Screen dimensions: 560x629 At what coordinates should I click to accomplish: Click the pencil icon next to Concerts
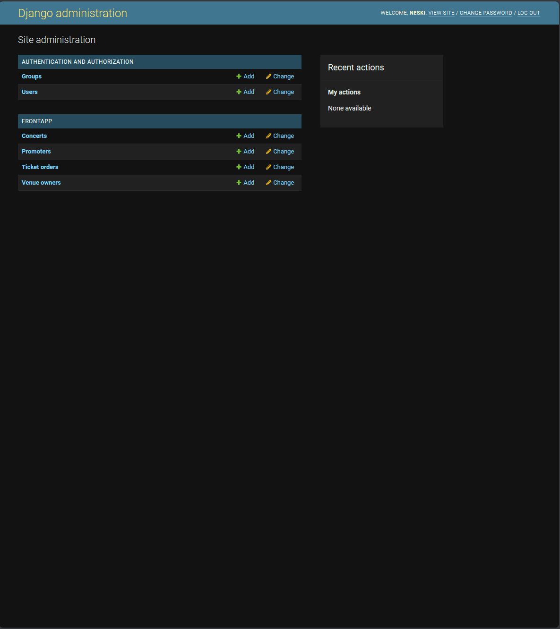(x=268, y=136)
